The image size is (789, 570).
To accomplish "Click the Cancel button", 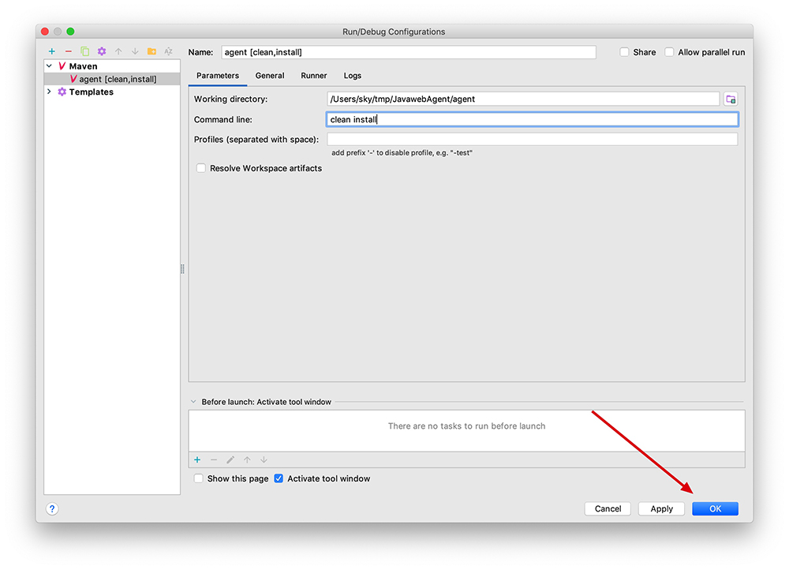I will pyautogui.click(x=608, y=508).
